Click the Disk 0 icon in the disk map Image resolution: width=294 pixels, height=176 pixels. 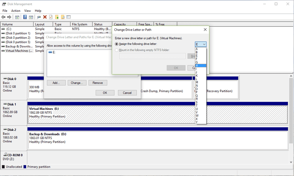[x=5, y=79]
